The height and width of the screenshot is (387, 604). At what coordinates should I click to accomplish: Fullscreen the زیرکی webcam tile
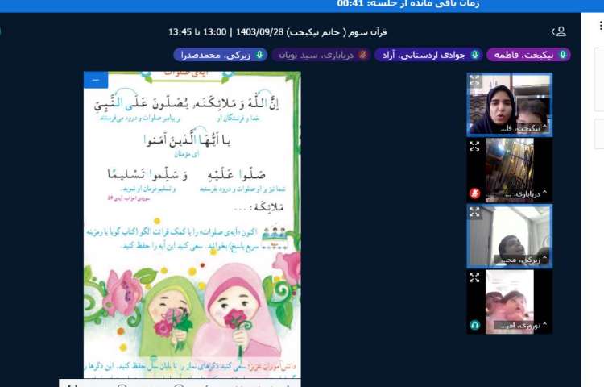click(474, 212)
